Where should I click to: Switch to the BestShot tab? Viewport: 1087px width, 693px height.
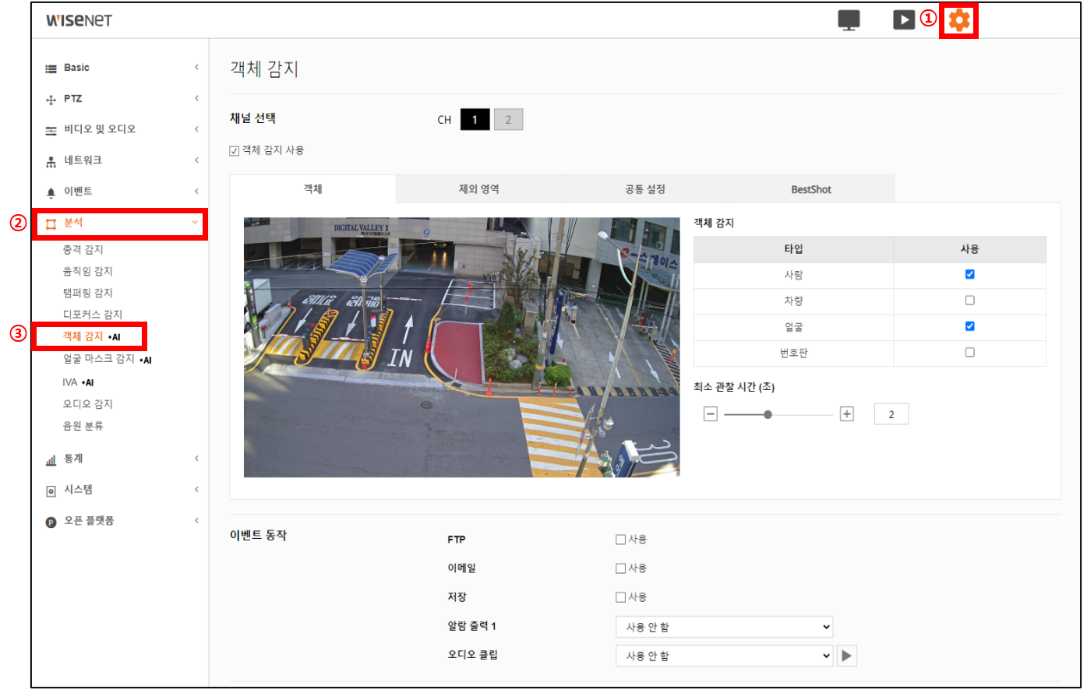coord(810,189)
